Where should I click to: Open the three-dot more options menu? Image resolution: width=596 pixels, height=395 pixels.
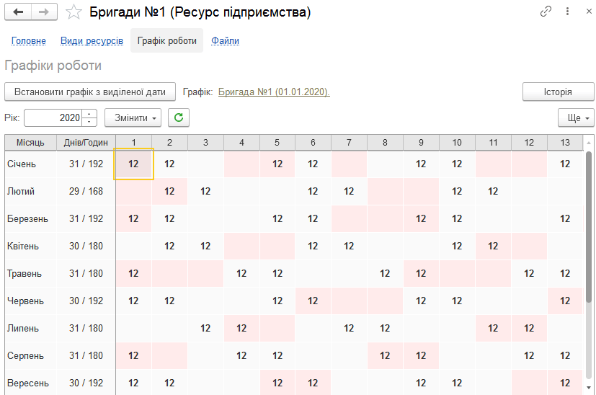(567, 12)
